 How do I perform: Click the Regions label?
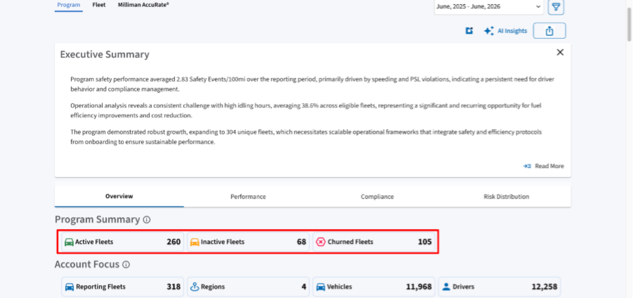pos(213,287)
